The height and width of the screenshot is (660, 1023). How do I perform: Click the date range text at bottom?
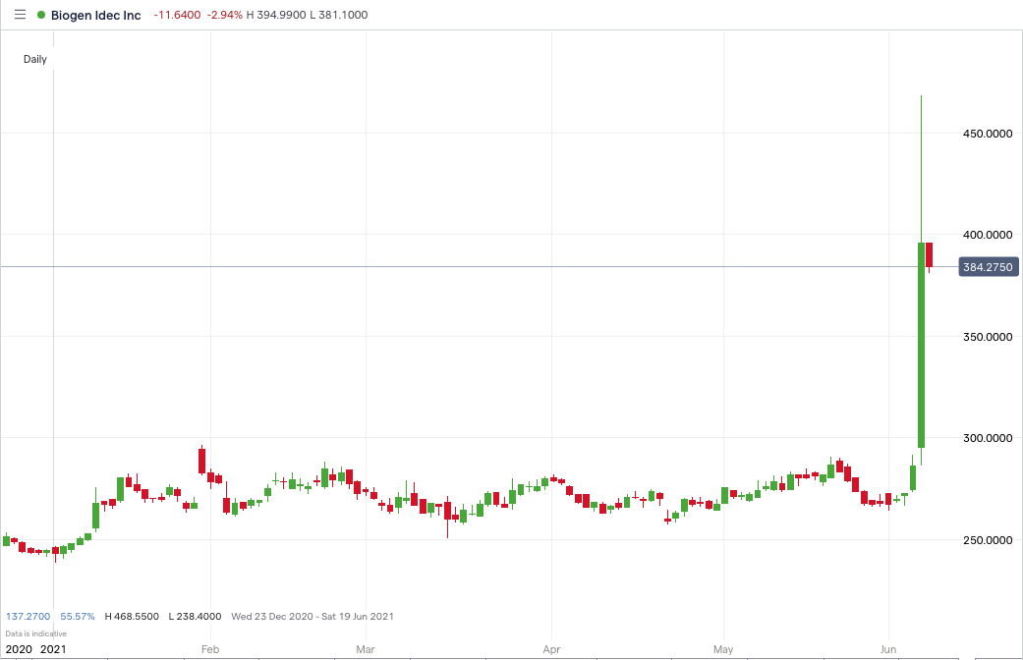pyautogui.click(x=313, y=617)
